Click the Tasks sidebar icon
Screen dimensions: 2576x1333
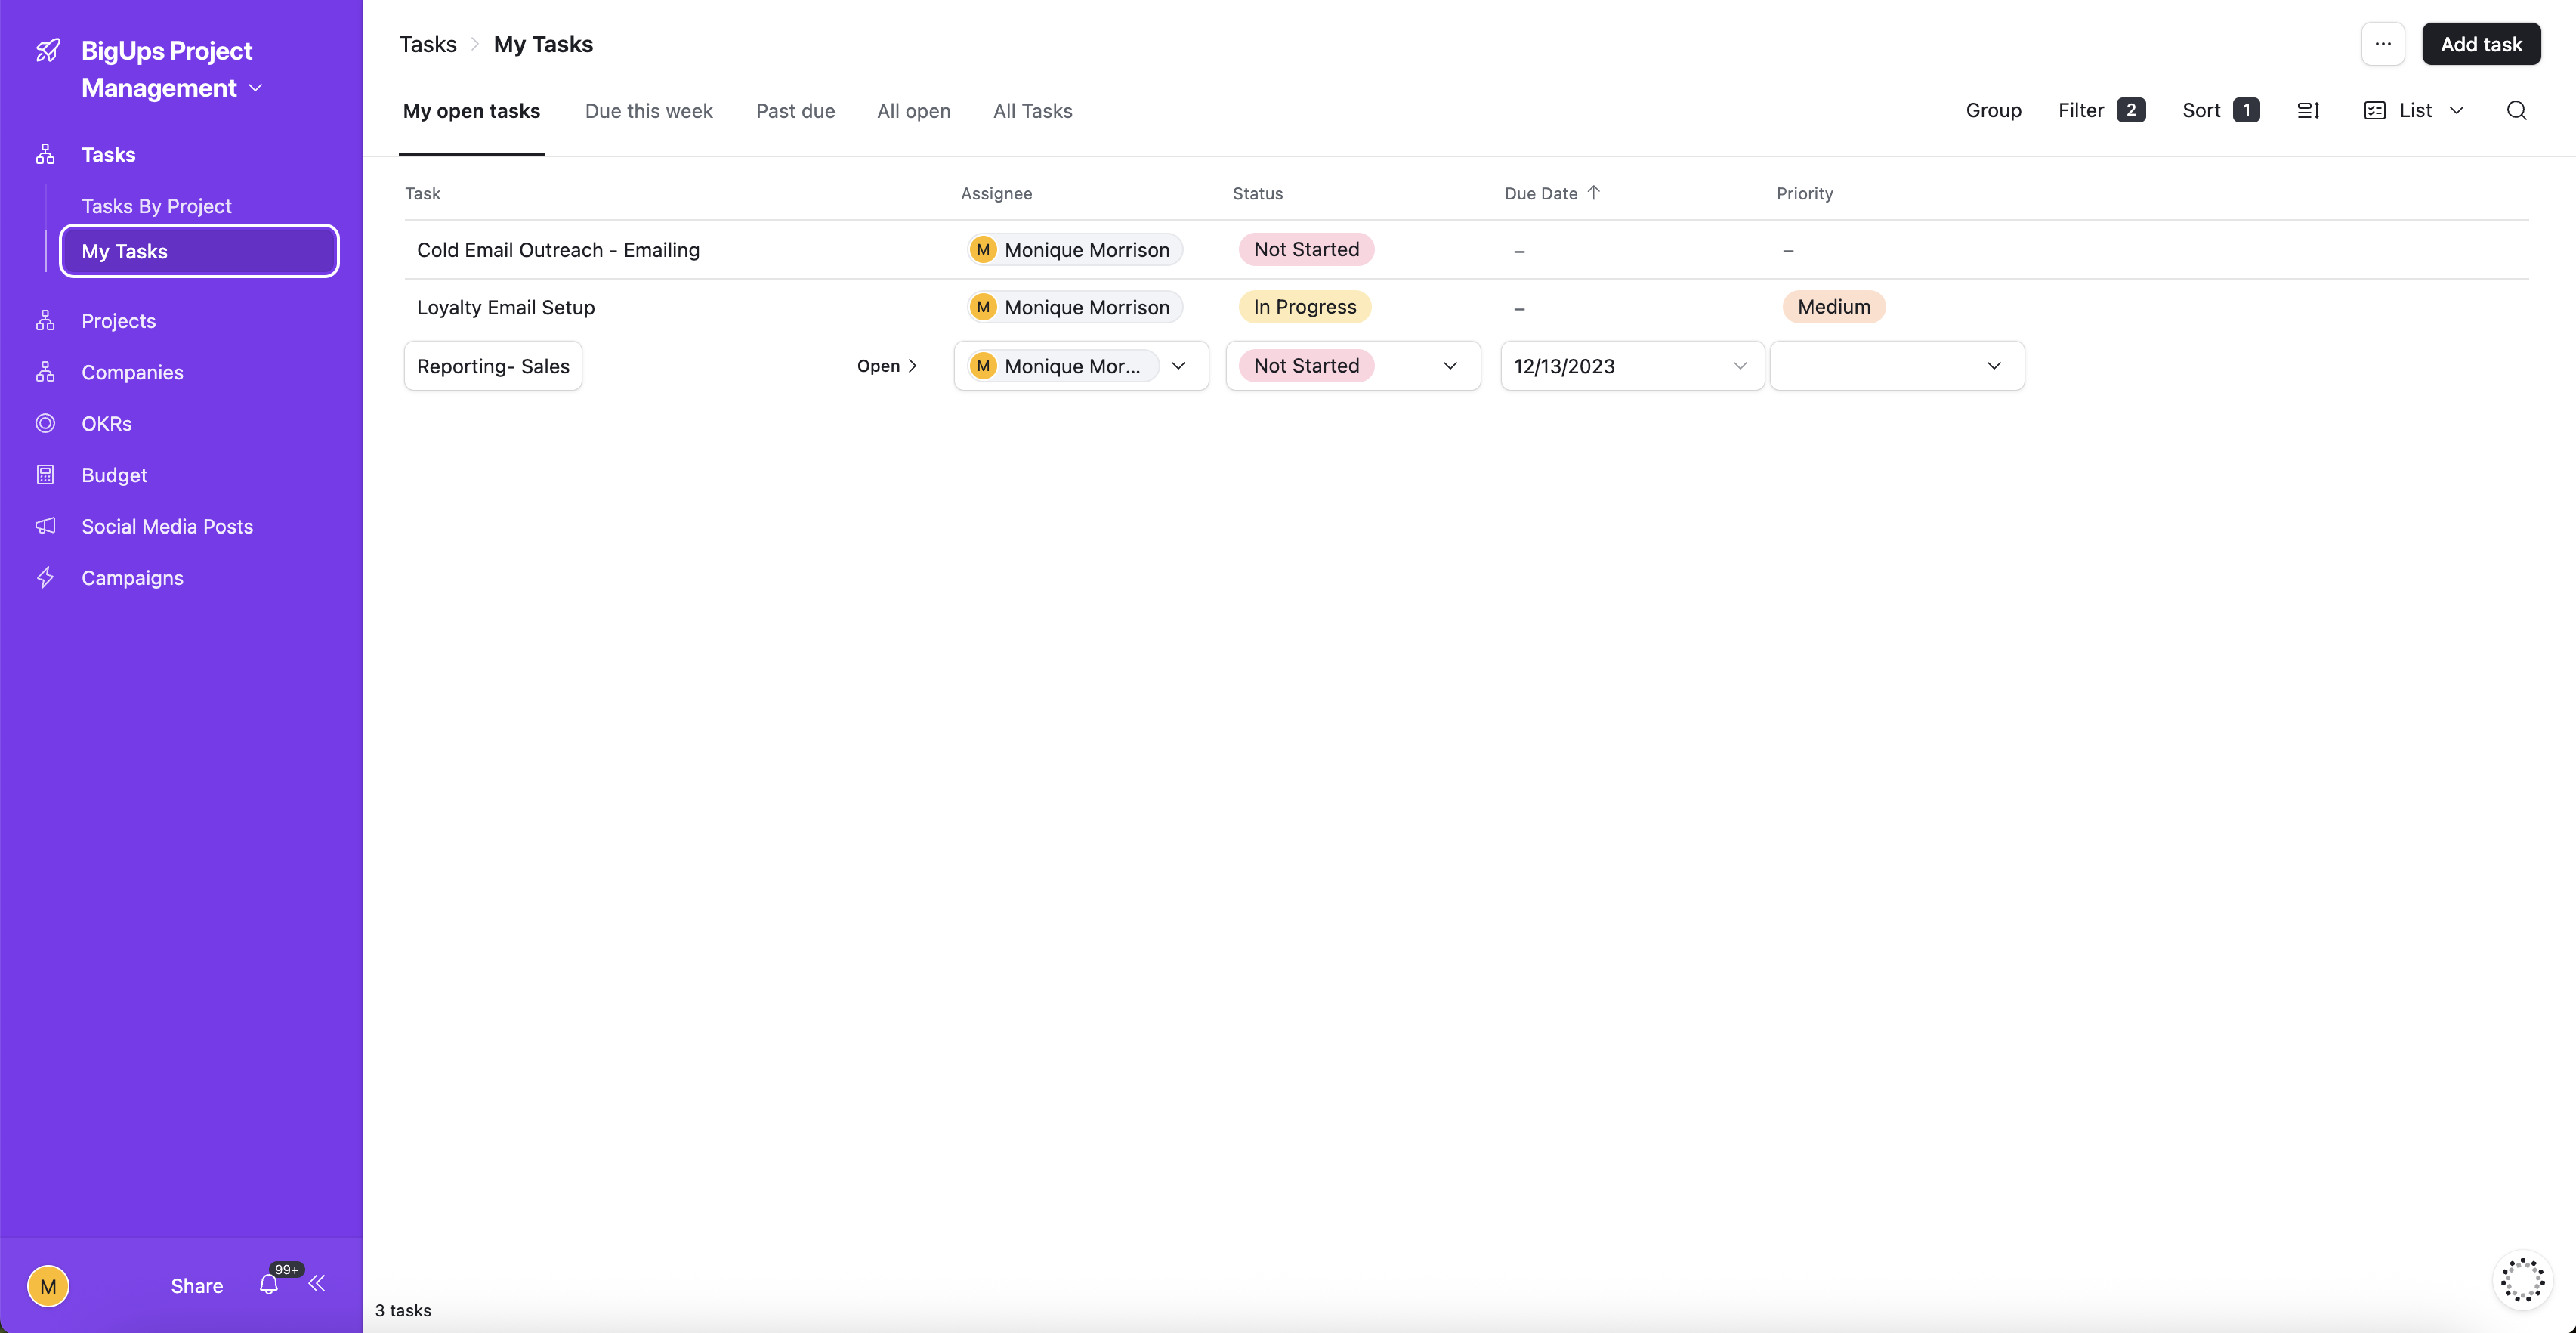click(45, 154)
